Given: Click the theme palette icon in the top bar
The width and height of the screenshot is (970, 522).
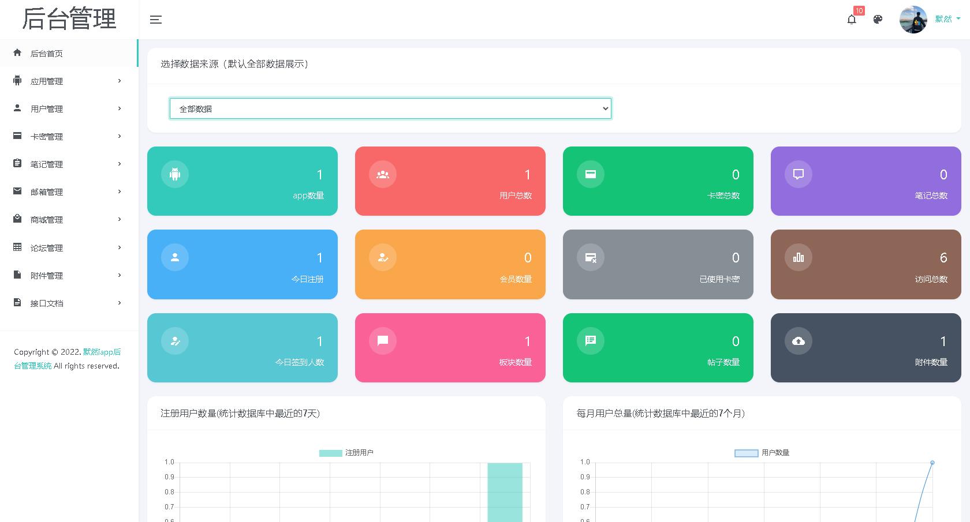Looking at the screenshot, I should click(x=878, y=19).
